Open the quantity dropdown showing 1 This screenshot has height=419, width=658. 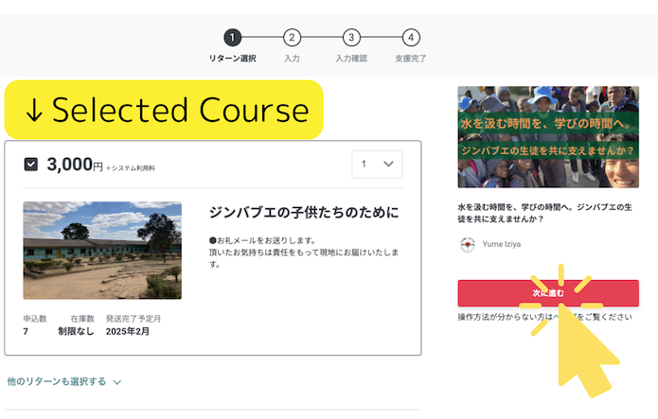376,165
